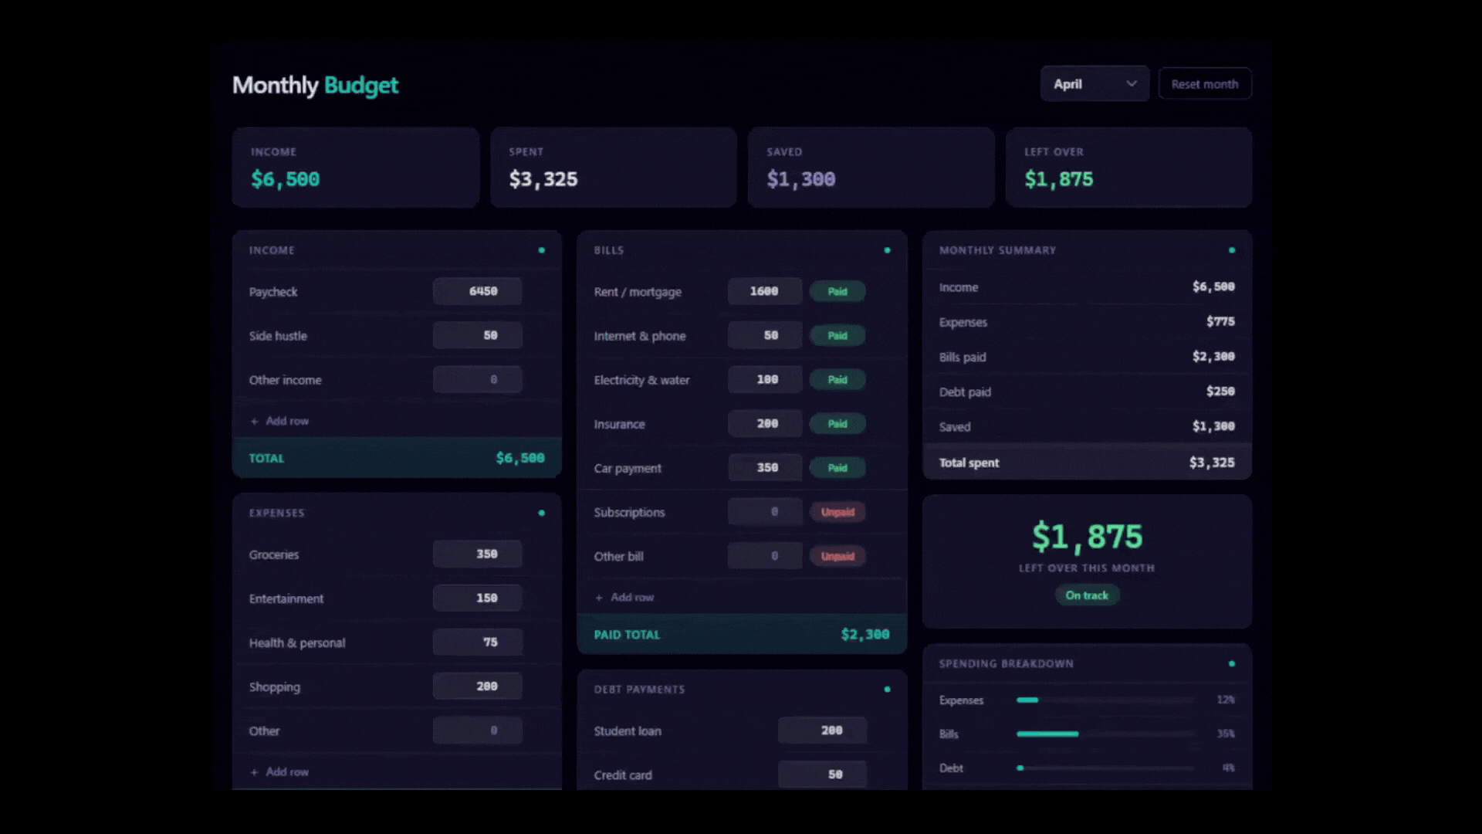This screenshot has width=1482, height=834.
Task: Edit Student loan amount field
Action: 822,730
